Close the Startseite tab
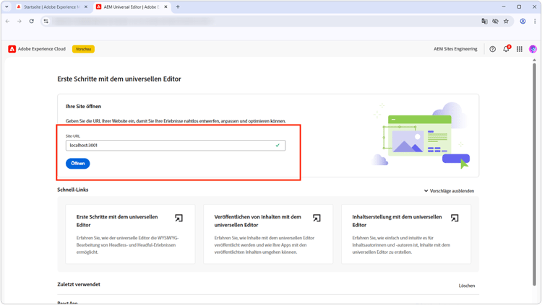542x305 pixels. tap(86, 7)
